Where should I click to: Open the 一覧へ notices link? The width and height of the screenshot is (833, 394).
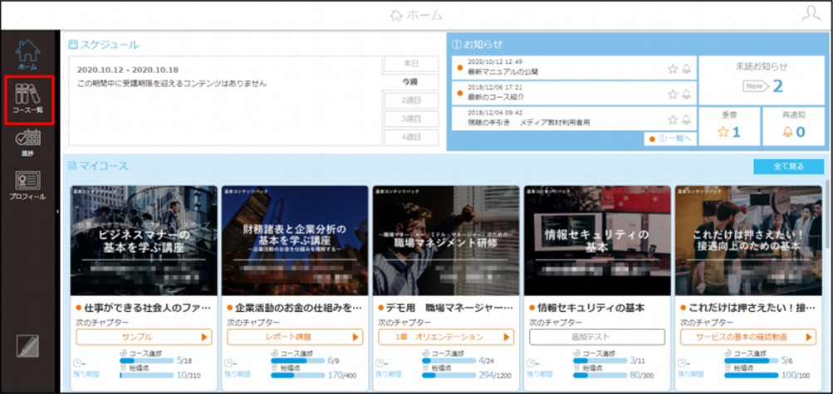click(670, 139)
